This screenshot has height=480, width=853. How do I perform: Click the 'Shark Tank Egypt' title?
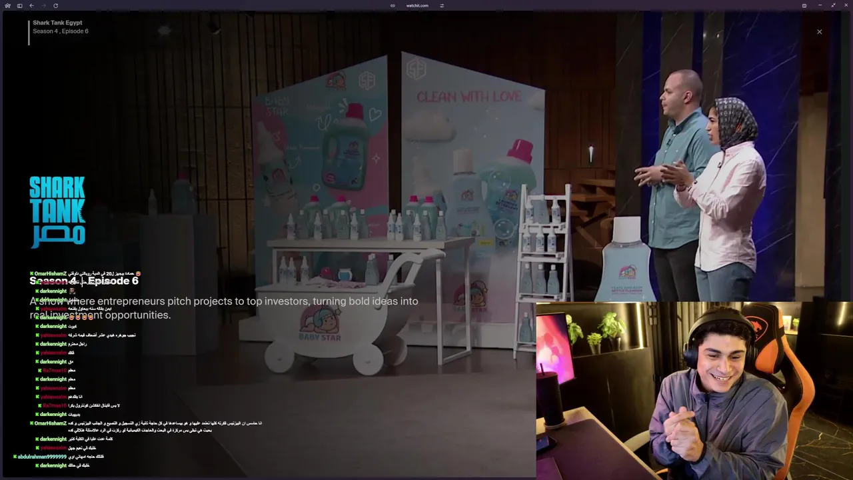pyautogui.click(x=57, y=23)
